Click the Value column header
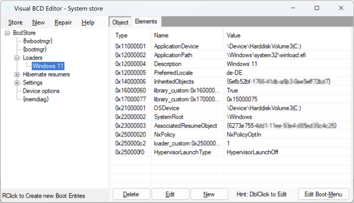Image resolution: width=354 pixels, height=203 pixels. pyautogui.click(x=234, y=35)
